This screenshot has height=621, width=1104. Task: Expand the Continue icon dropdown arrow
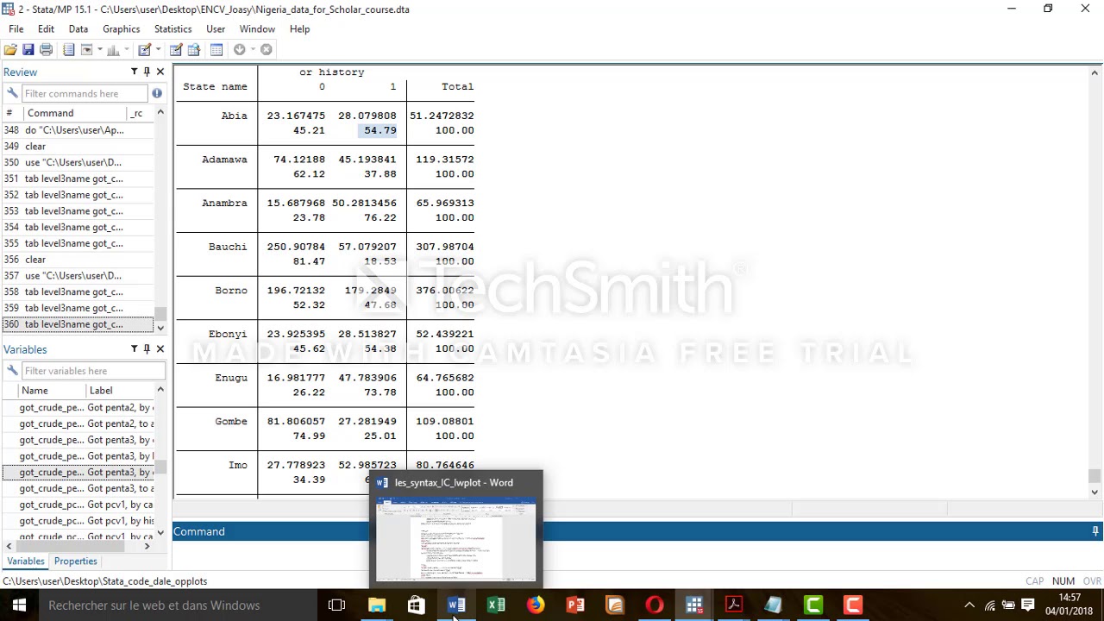click(253, 49)
